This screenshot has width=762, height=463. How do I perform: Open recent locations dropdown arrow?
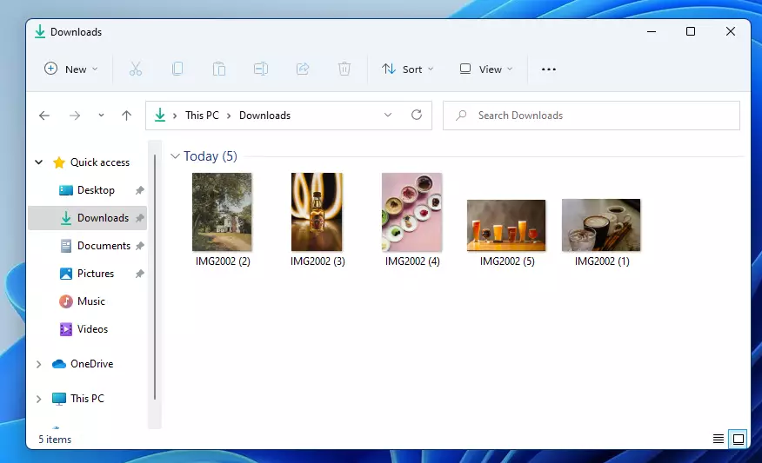pos(101,116)
